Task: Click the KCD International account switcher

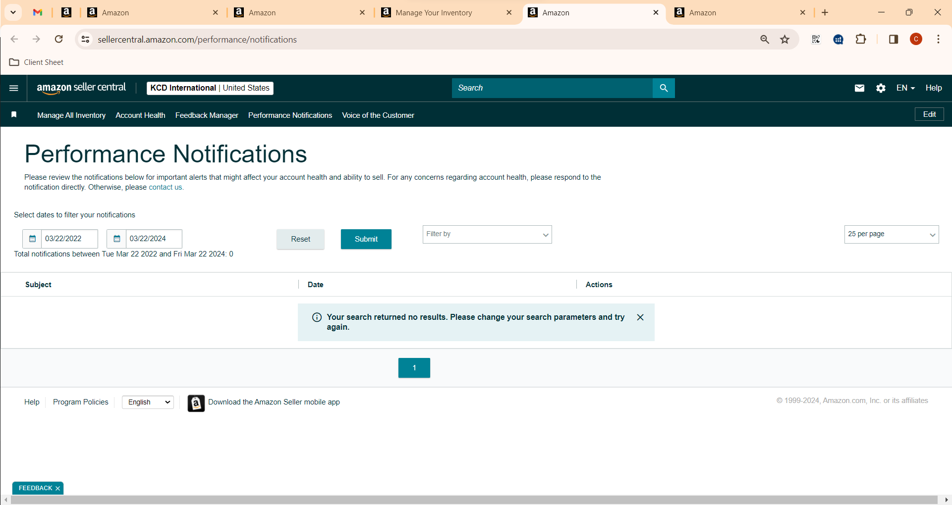Action: (x=210, y=88)
